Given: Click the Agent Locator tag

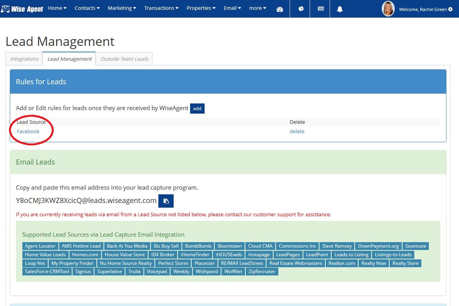Looking at the screenshot, I should tap(40, 246).
